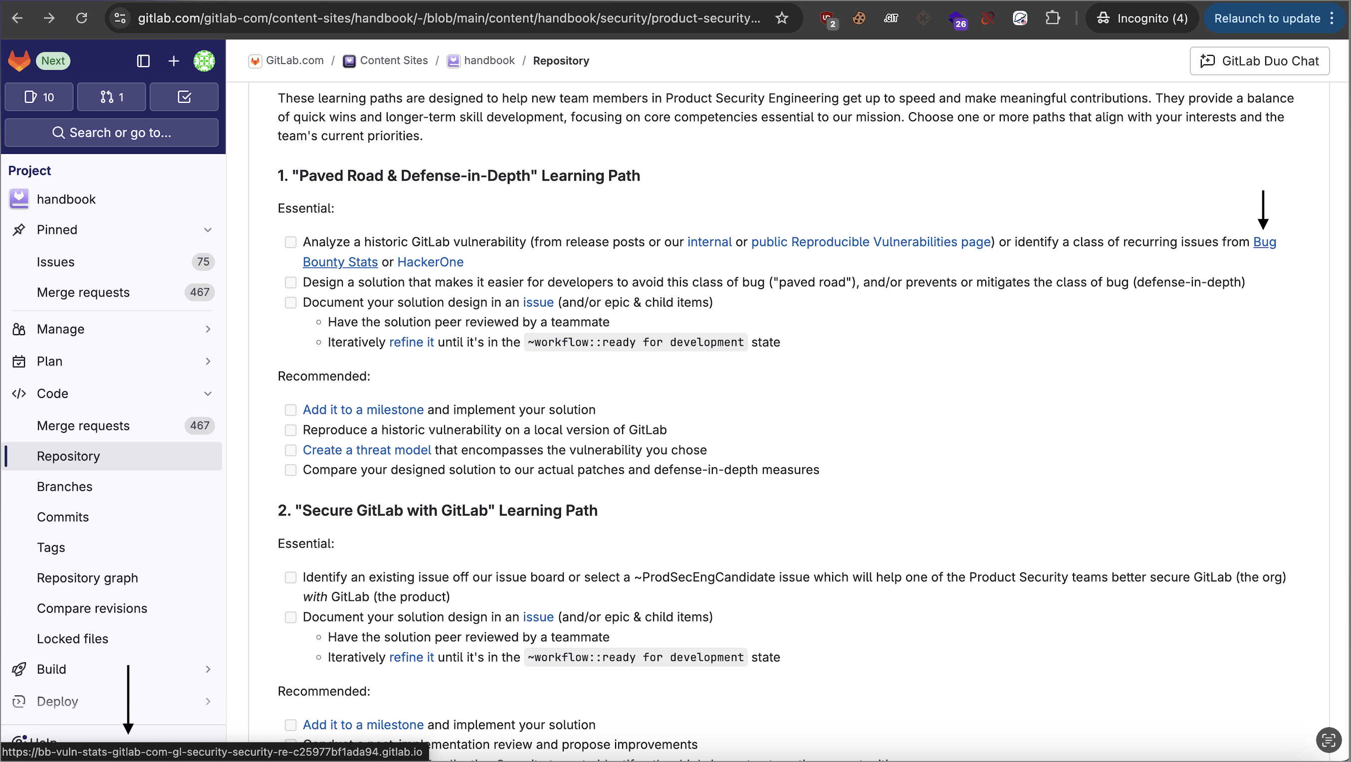Open merge requests counter showing 1
The height and width of the screenshot is (762, 1351).
coord(112,97)
